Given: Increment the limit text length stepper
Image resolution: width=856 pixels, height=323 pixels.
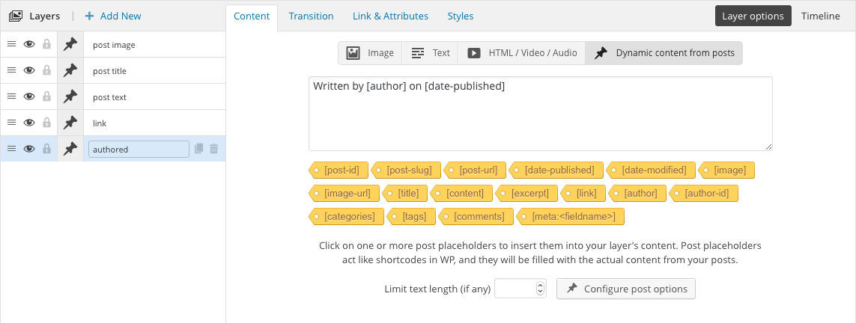Looking at the screenshot, I should (x=540, y=285).
